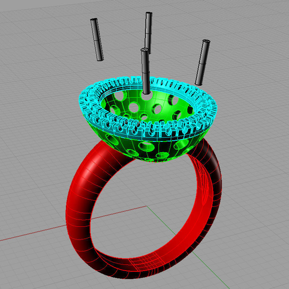Select the rightmost floating gray pin
Screen dimensions: 289x289
click(202, 62)
